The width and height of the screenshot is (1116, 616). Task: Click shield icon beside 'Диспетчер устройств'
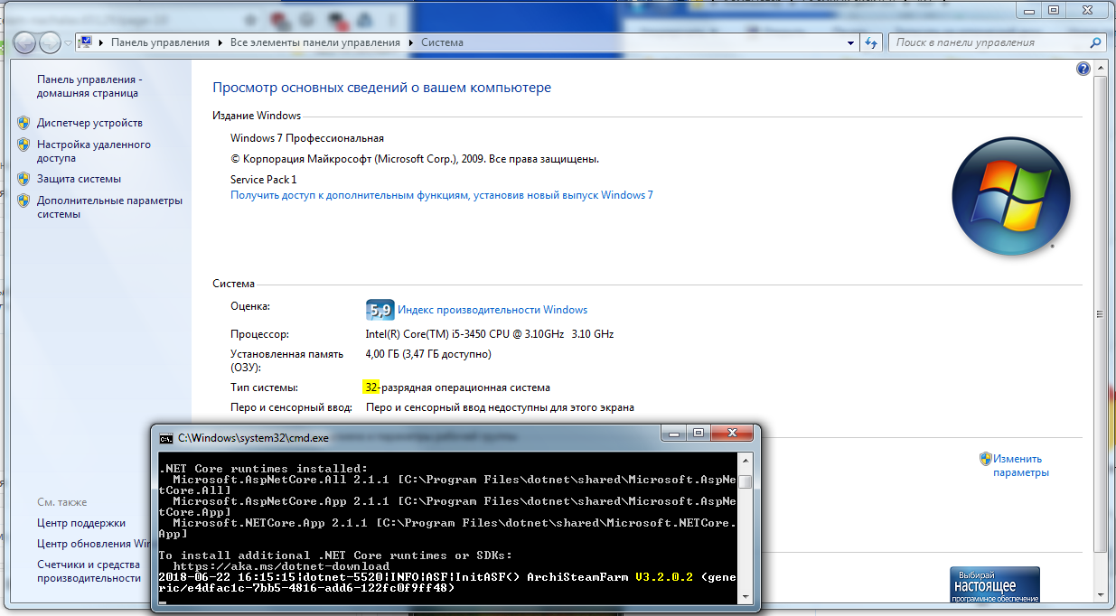click(x=24, y=123)
